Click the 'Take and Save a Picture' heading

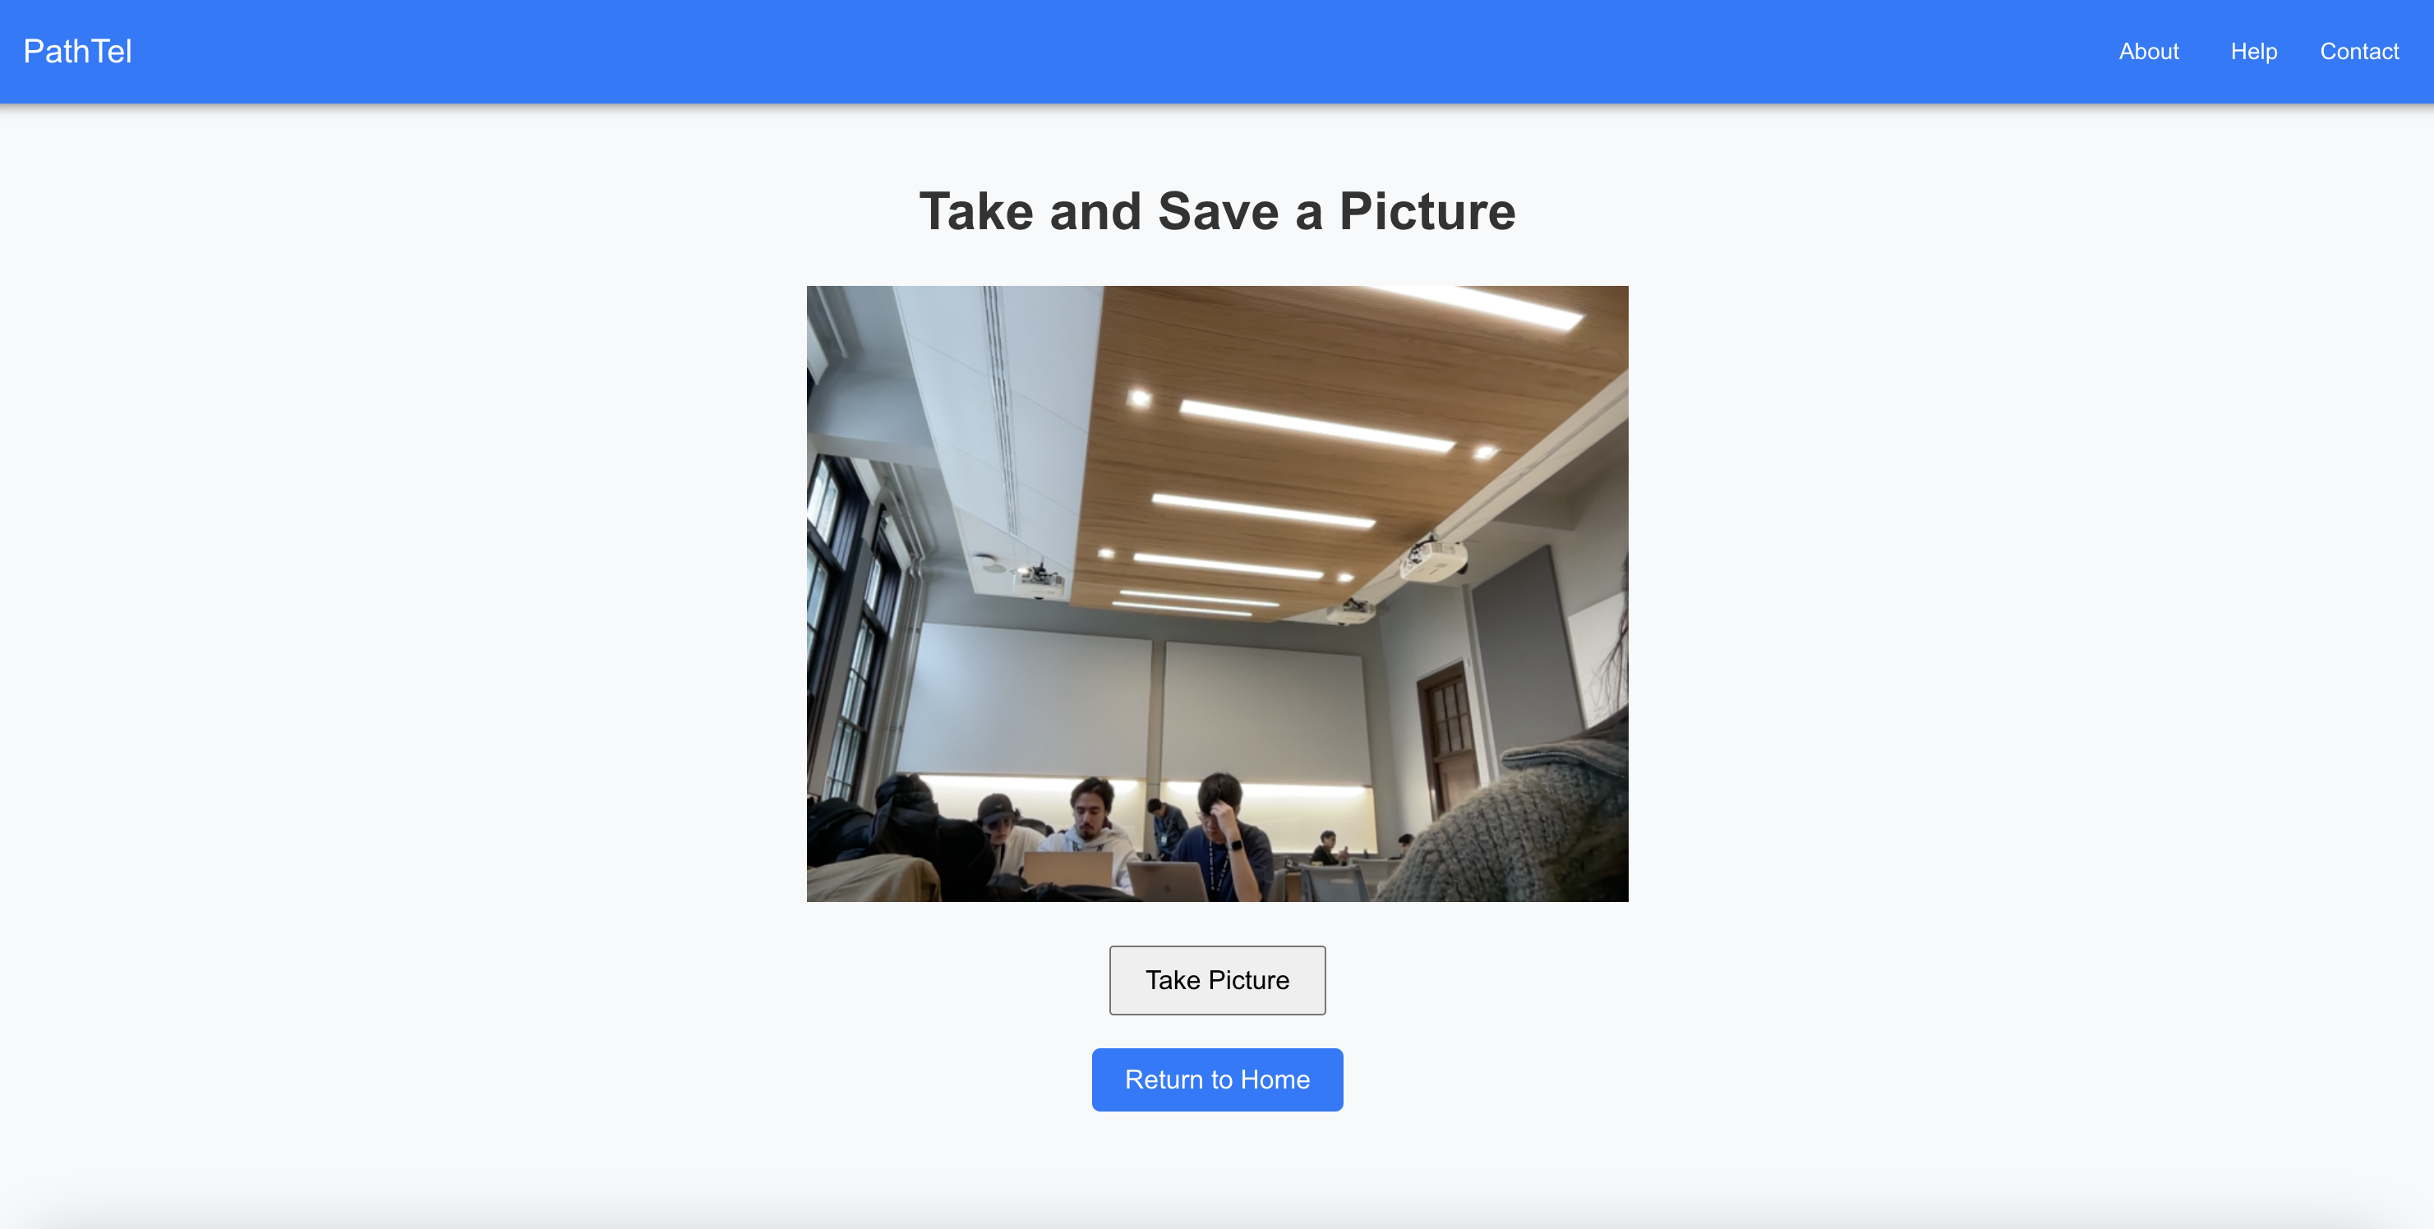tap(1216, 210)
